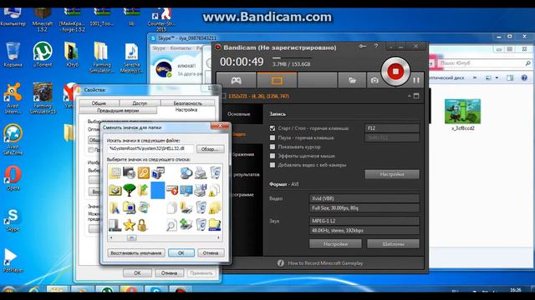Viewport: 535px width, 300px height.
Task: Pause the Bandicam recording
Action: (416, 80)
